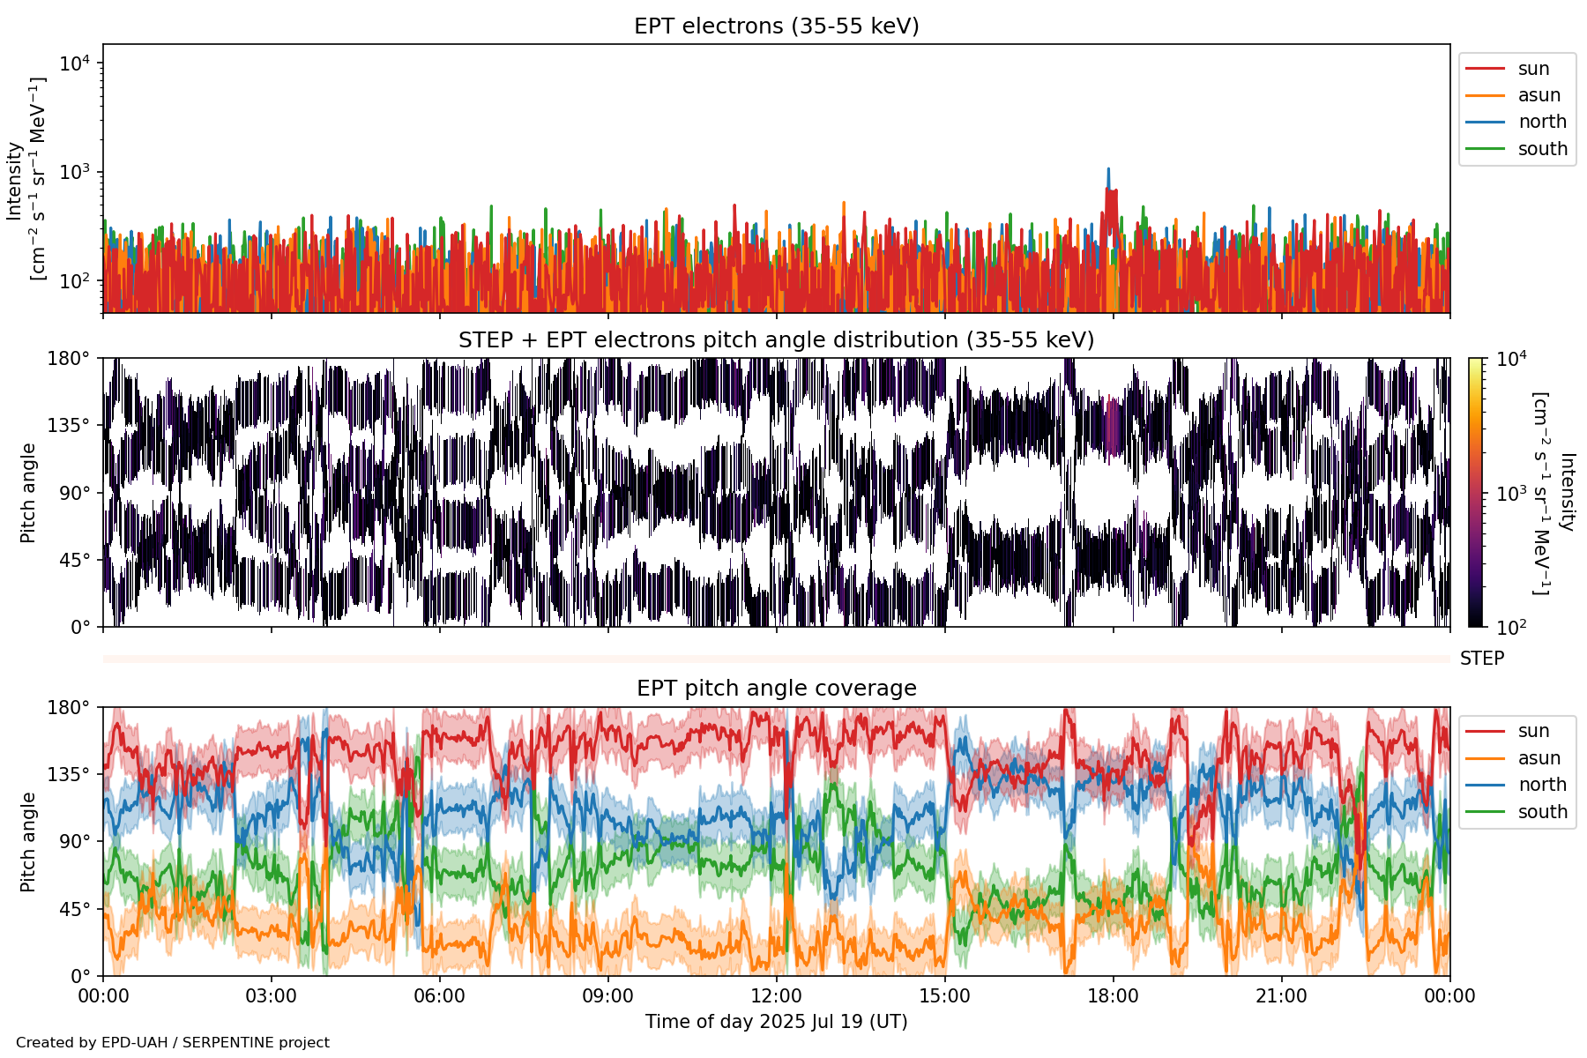Click north in the EPT electrons legend
Screen dimensions: 1587x1058
pyautogui.click(x=1541, y=122)
